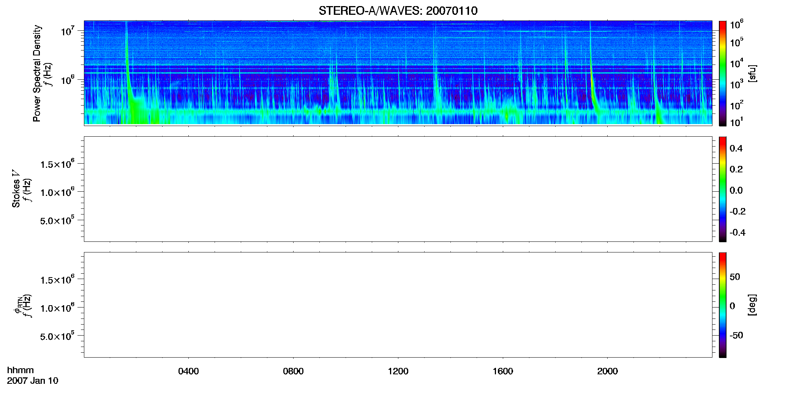Image resolution: width=796 pixels, height=410 pixels.
Task: Select the date text 2007 Jan 10
Action: click(x=33, y=380)
